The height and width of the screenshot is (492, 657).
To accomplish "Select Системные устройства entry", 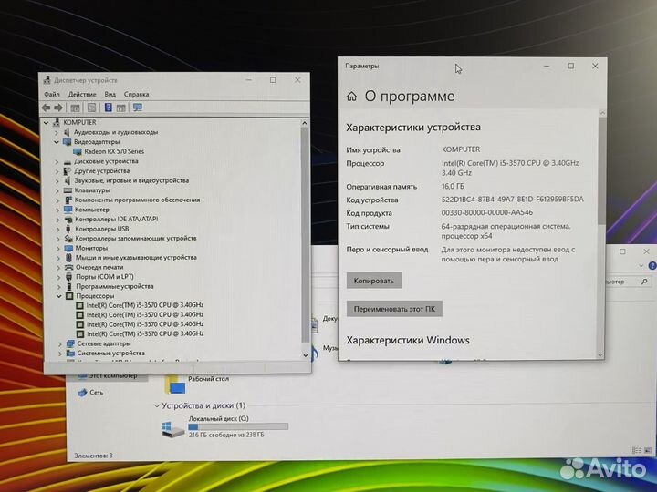I will [111, 354].
